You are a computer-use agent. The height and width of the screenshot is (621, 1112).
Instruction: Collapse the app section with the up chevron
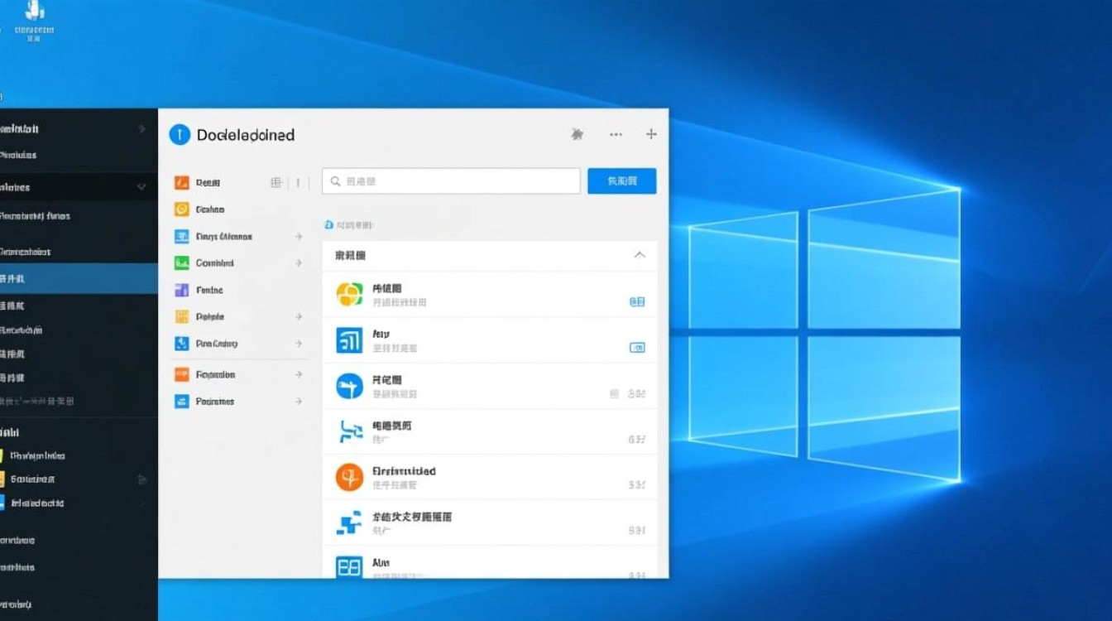coord(639,255)
